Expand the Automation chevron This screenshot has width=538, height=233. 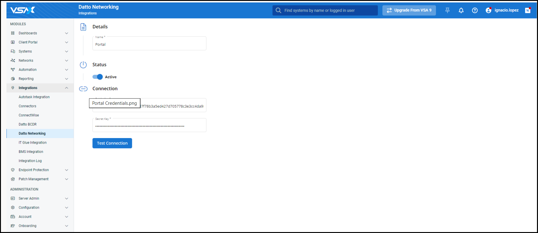[x=67, y=70]
